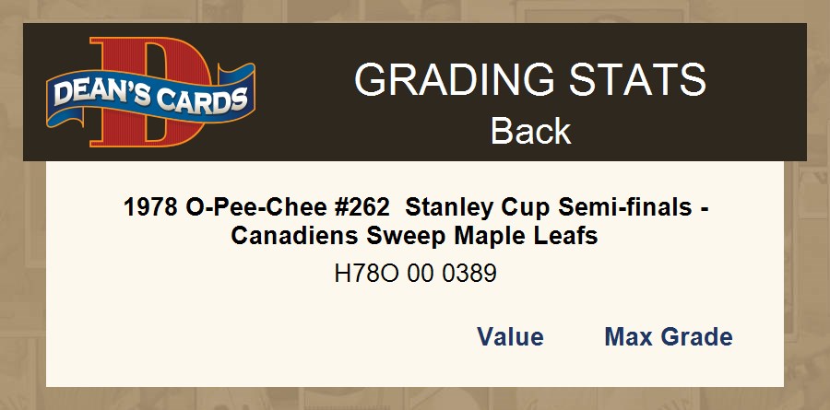The image size is (830, 410).
Task: Click the Dean's Cards logo
Action: coord(150,93)
